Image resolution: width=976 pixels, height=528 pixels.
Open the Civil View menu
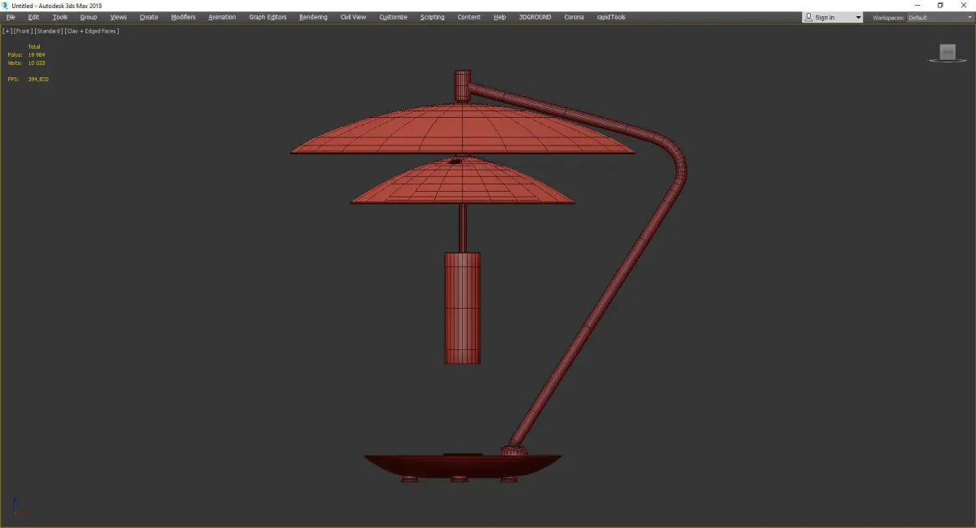353,17
